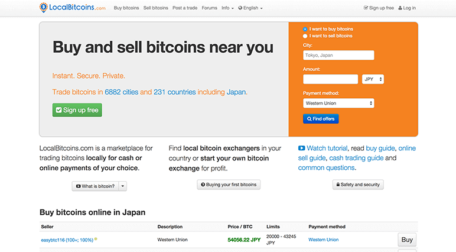456x252 pixels.
Task: Select 'I want to buy bitcoins' radio
Action: point(305,29)
